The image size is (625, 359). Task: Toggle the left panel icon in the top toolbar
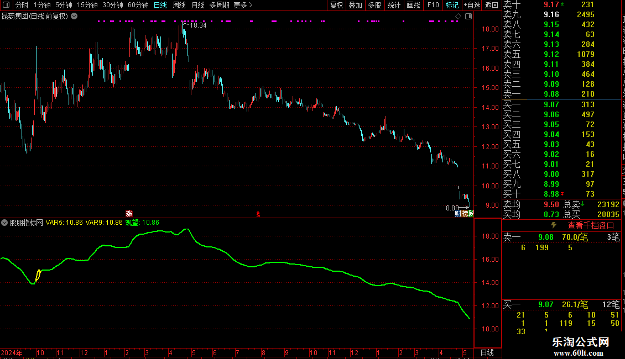[6, 5]
